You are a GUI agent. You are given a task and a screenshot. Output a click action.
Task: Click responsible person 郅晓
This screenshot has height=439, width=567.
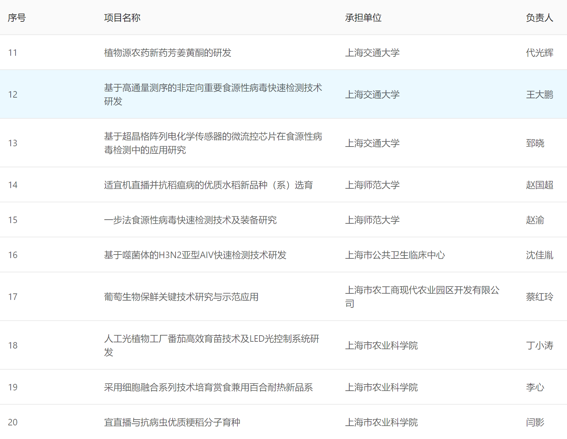[x=535, y=143]
